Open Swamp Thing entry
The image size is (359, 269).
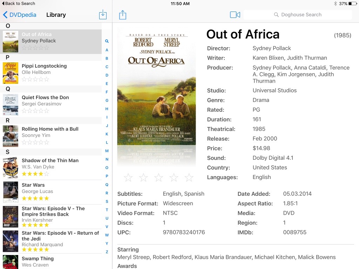click(51, 261)
